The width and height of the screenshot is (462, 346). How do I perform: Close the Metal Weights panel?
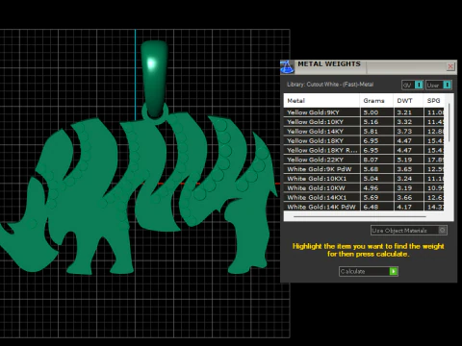pos(450,66)
